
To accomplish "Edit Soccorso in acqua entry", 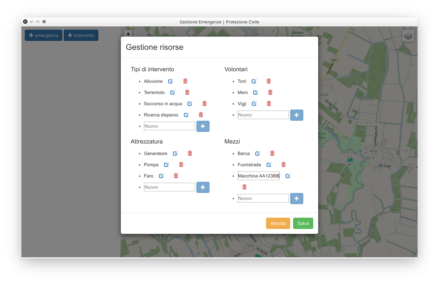I will 190,104.
